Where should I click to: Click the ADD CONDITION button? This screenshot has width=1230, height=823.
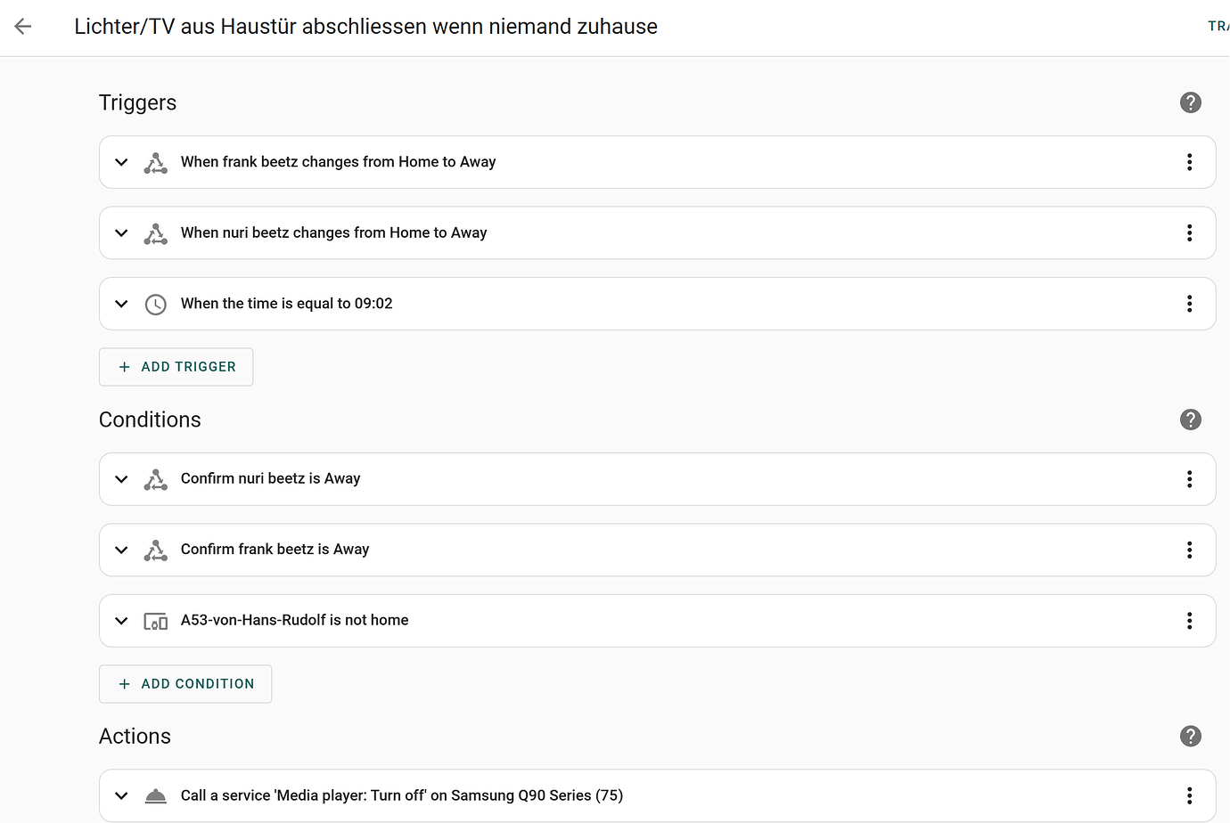tap(185, 683)
